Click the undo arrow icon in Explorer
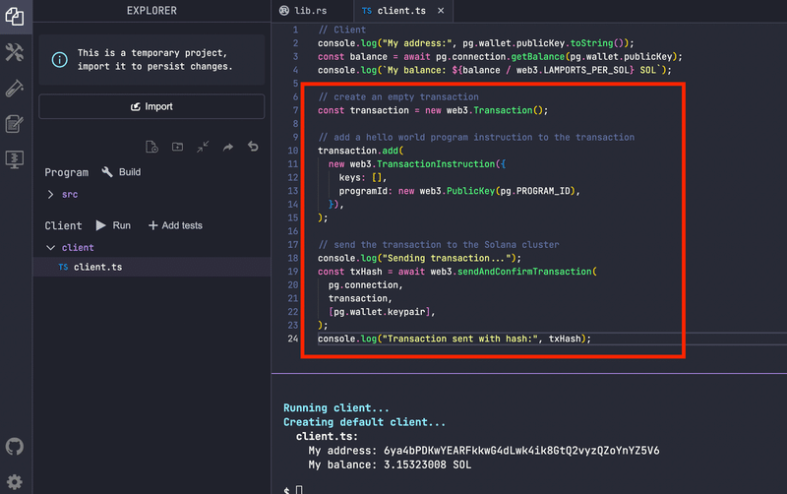The width and height of the screenshot is (787, 494). coord(253,147)
